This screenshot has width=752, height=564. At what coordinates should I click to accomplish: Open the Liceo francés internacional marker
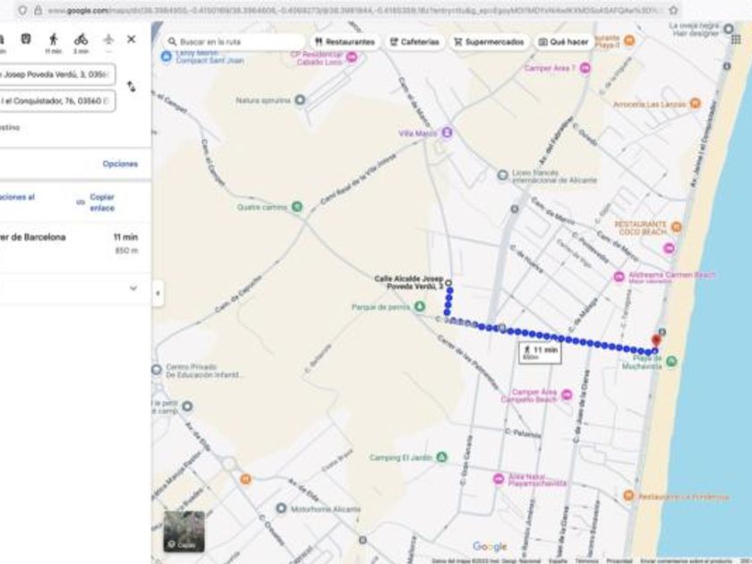(502, 175)
